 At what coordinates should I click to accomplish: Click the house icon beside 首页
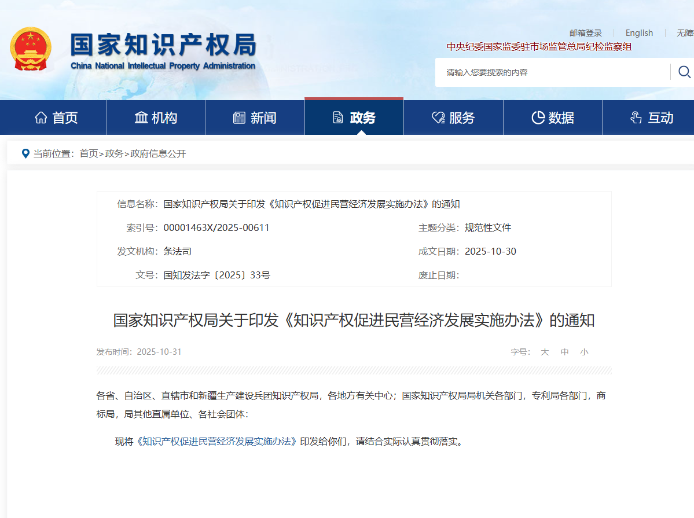(x=41, y=118)
